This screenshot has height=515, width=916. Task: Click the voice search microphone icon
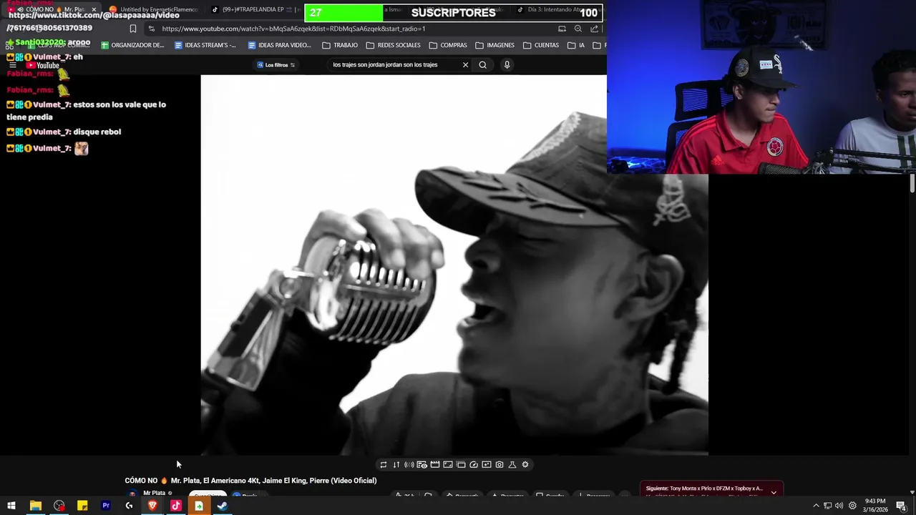(x=507, y=65)
